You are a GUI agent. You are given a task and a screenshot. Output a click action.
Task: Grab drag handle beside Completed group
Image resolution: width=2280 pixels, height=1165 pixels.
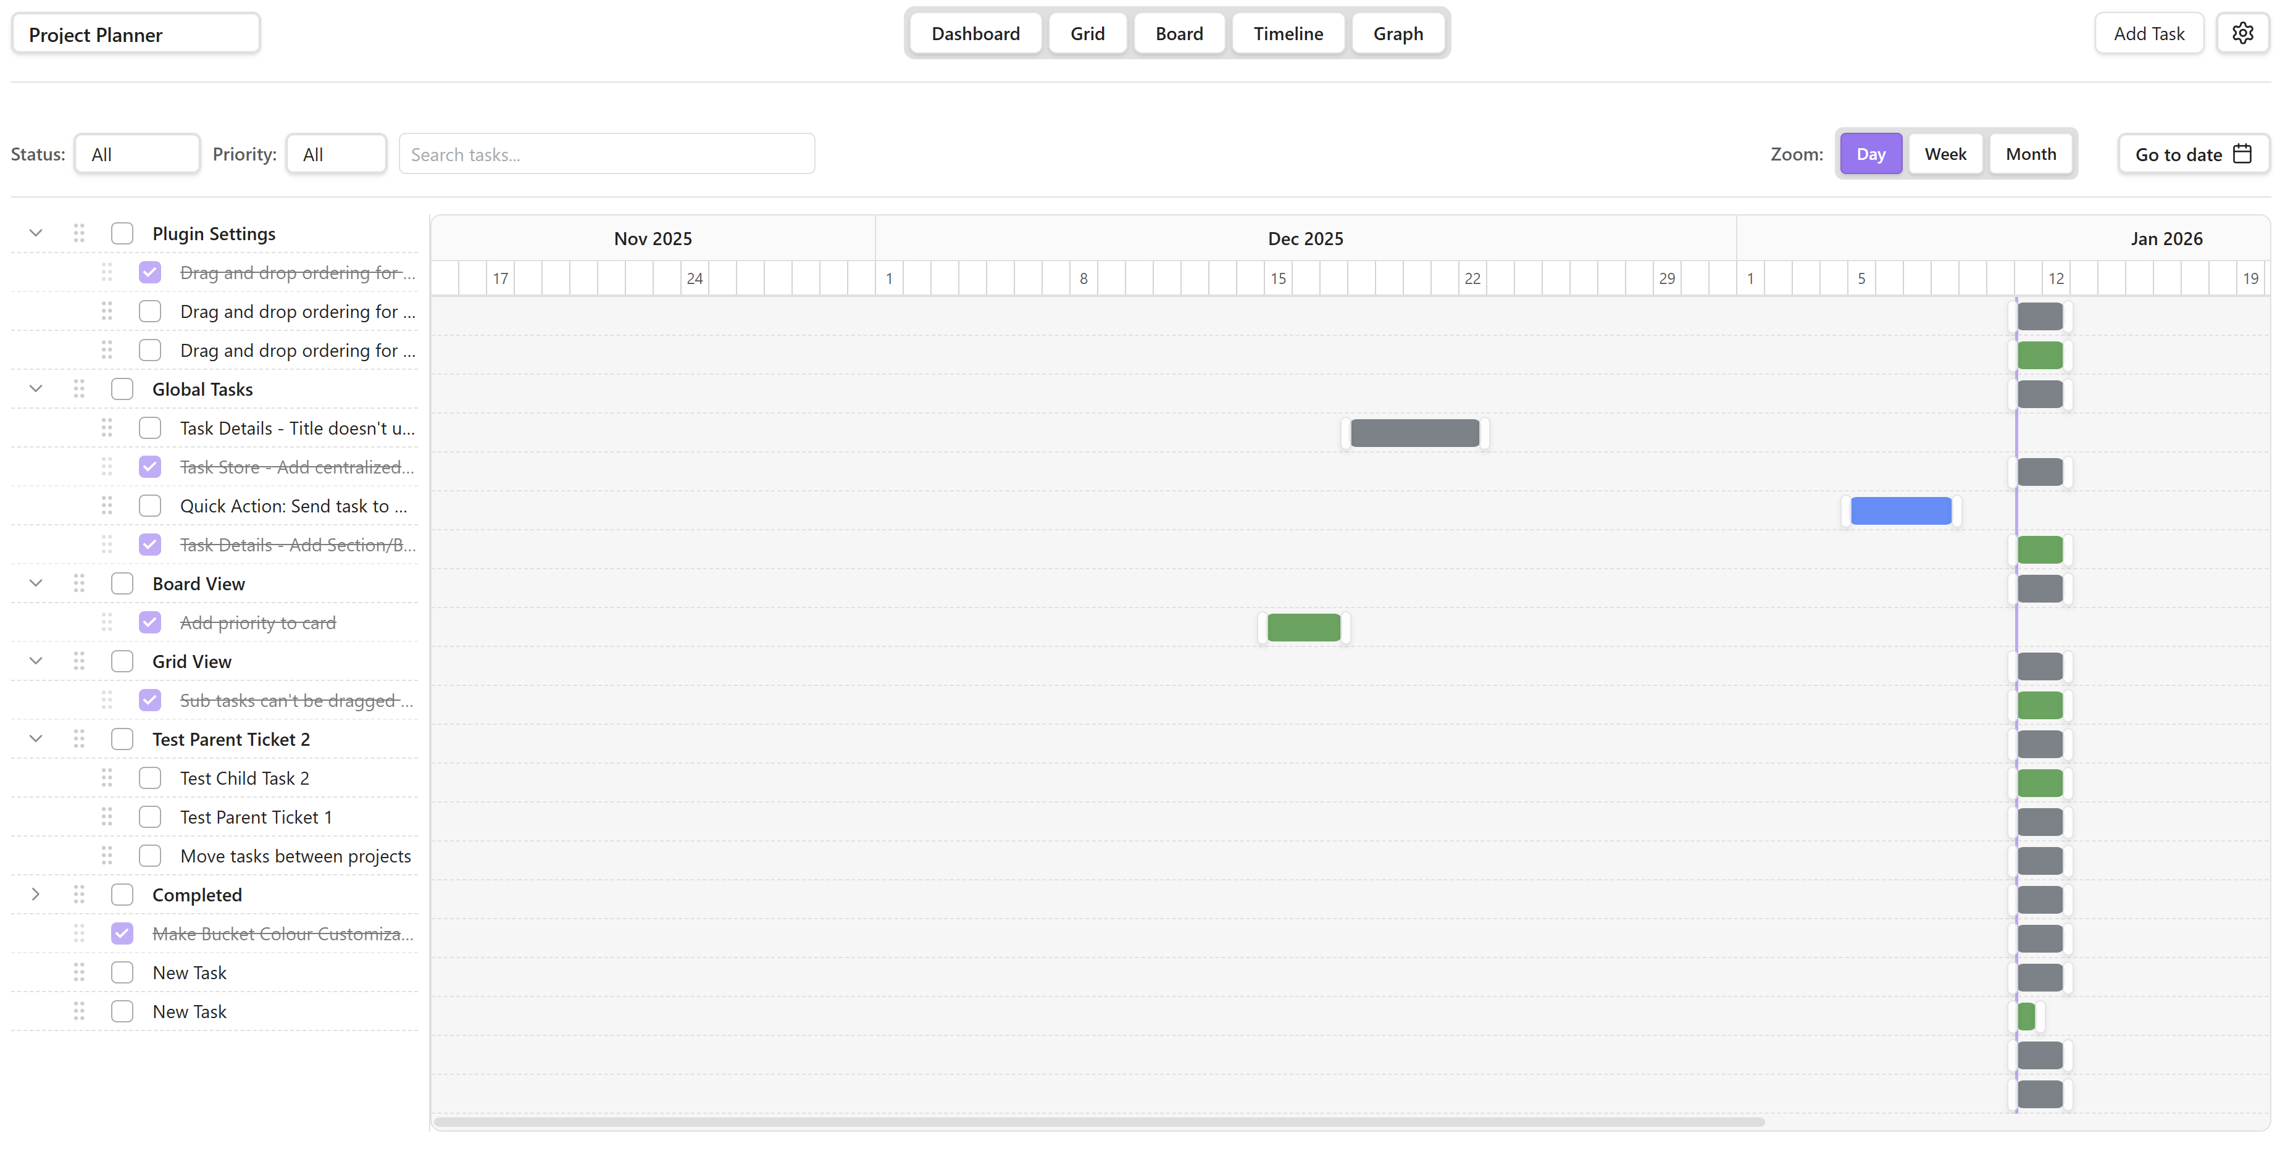point(79,894)
